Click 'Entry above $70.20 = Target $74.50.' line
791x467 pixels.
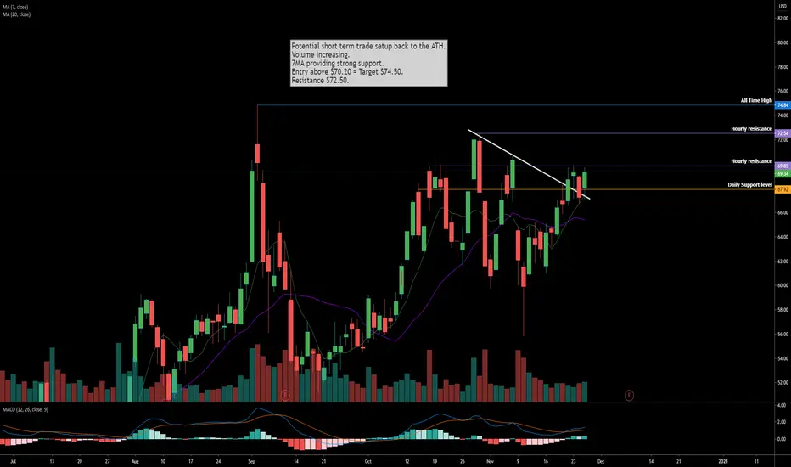[347, 71]
